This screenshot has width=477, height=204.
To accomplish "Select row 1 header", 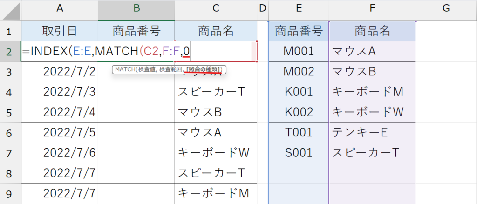I will tap(11, 31).
